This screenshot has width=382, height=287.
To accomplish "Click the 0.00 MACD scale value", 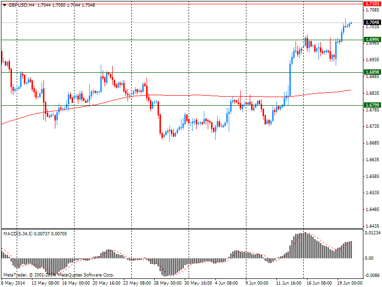I will click(369, 258).
